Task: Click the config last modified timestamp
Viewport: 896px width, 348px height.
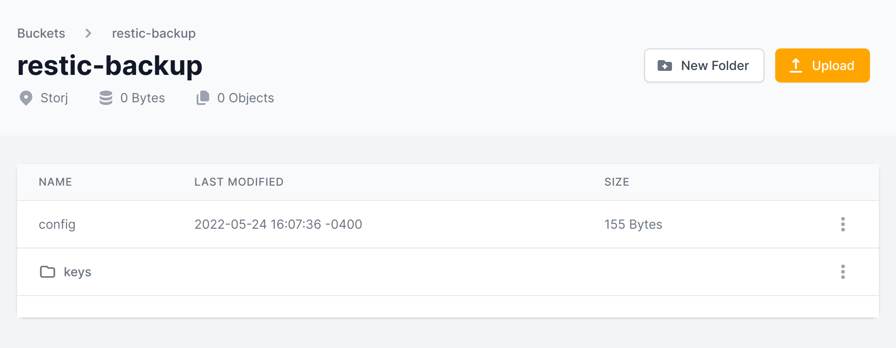Action: [x=278, y=224]
